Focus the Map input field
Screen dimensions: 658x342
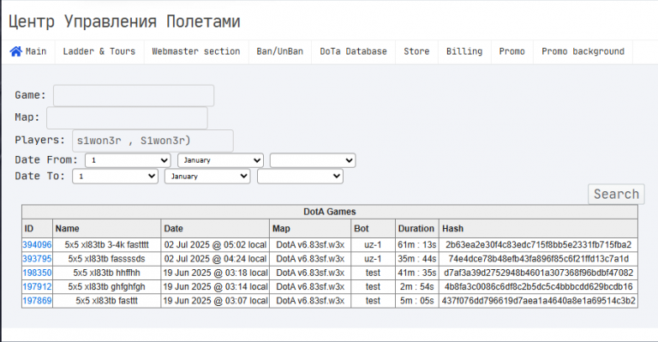[x=127, y=118]
